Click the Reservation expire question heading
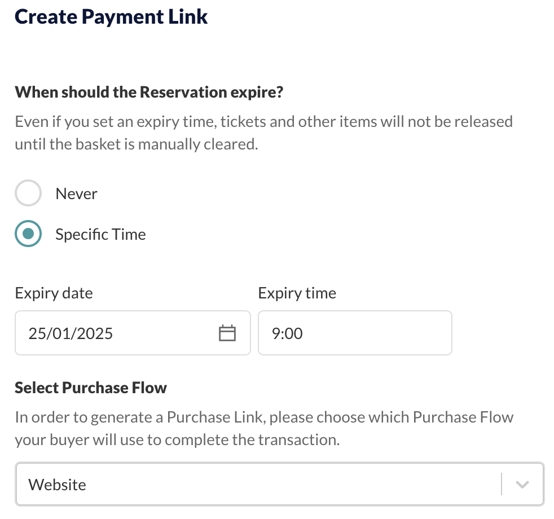Screen dimensions: 554x519 (x=149, y=93)
